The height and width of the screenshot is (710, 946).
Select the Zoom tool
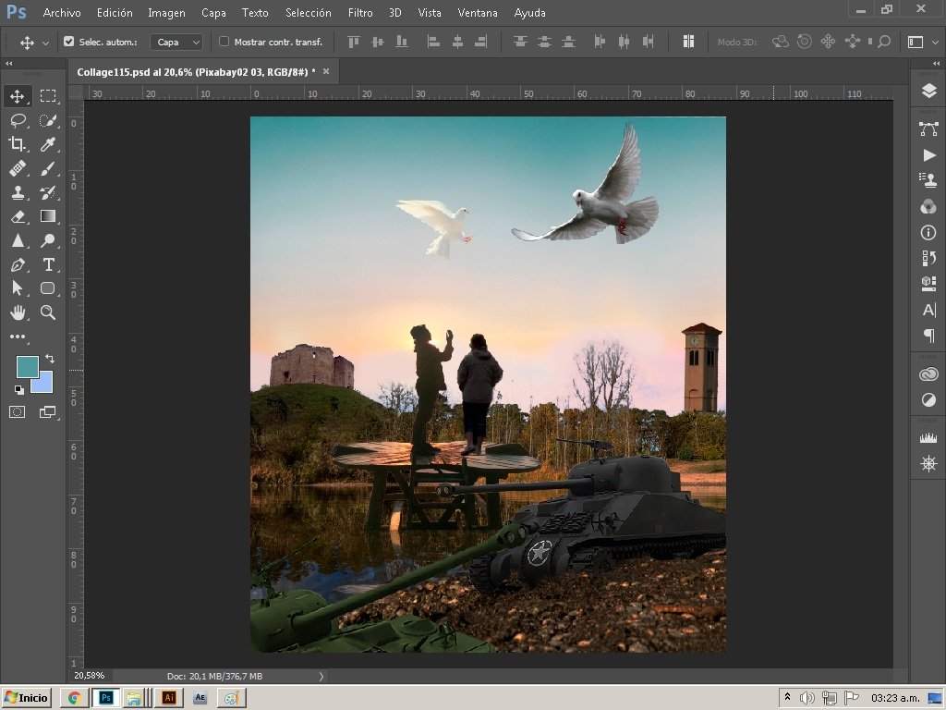pyautogui.click(x=48, y=312)
